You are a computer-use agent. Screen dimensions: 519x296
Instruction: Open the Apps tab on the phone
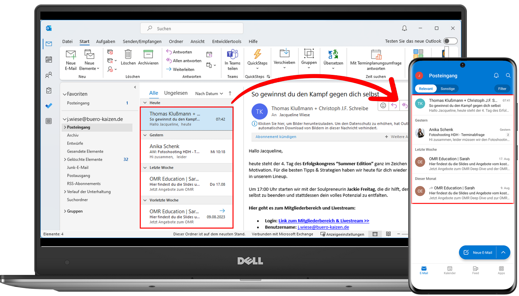501,270
